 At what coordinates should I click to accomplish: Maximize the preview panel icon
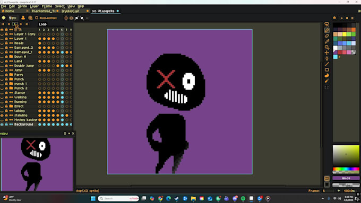coord(65,134)
